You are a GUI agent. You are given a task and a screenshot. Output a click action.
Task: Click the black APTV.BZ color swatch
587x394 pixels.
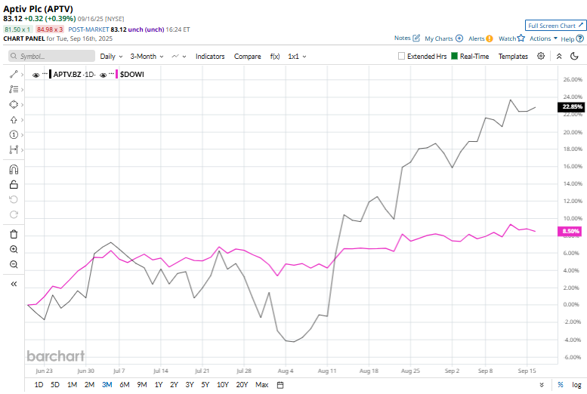(51, 75)
